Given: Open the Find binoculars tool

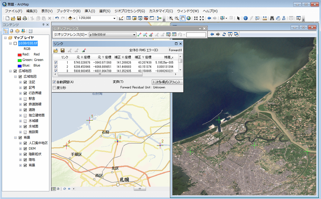Looking at the screenshot, I should (272, 18).
